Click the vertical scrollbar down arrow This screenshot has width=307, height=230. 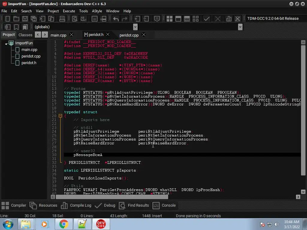[303, 192]
